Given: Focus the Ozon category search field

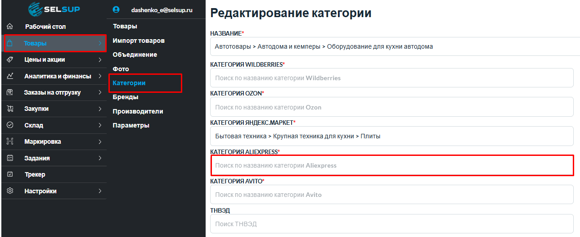Looking at the screenshot, I should coord(392,107).
